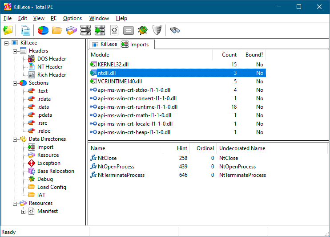The width and height of the screenshot is (330, 237).
Task: Click the binoculars search toolbar icon
Action: pyautogui.click(x=175, y=30)
